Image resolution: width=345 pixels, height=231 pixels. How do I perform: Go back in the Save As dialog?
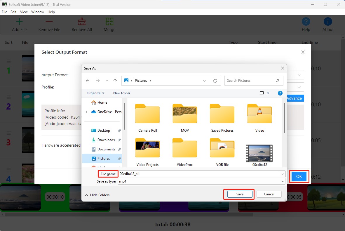pos(88,81)
